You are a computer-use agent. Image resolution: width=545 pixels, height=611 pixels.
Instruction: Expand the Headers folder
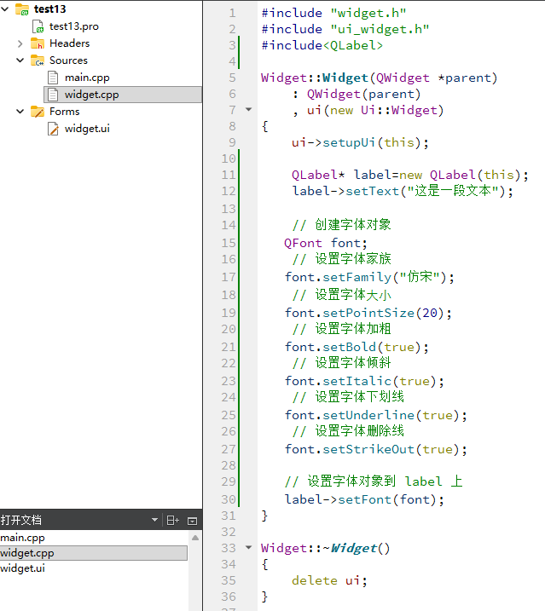[20, 43]
